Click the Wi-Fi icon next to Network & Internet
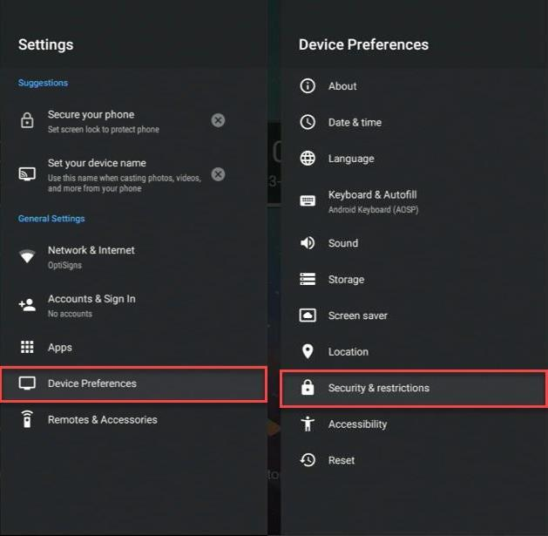The width and height of the screenshot is (548, 536). point(27,256)
